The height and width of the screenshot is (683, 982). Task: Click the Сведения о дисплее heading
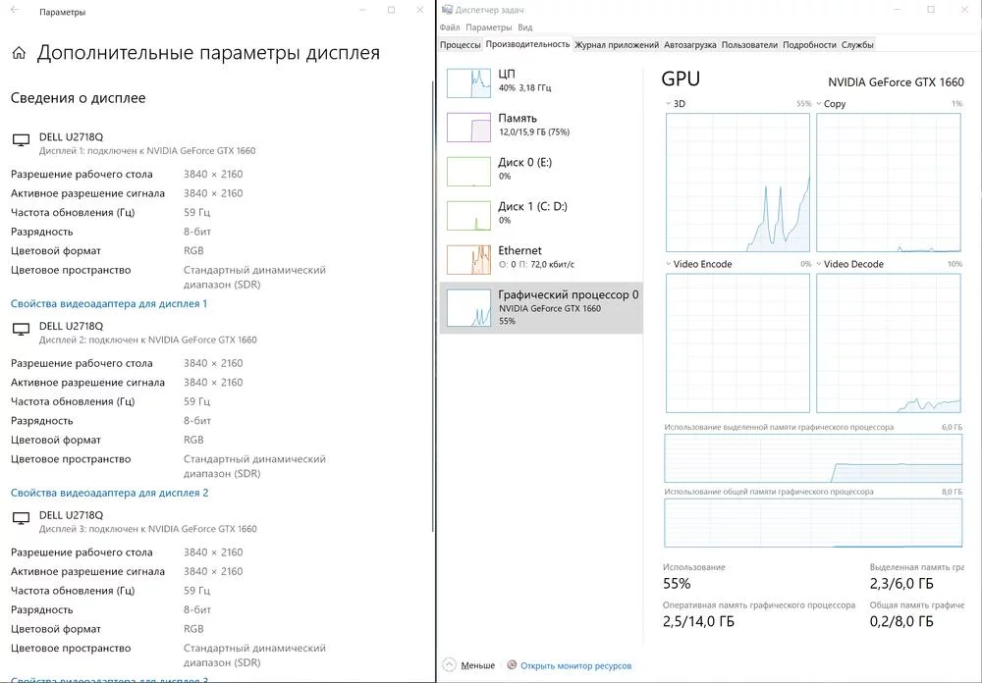tap(79, 98)
